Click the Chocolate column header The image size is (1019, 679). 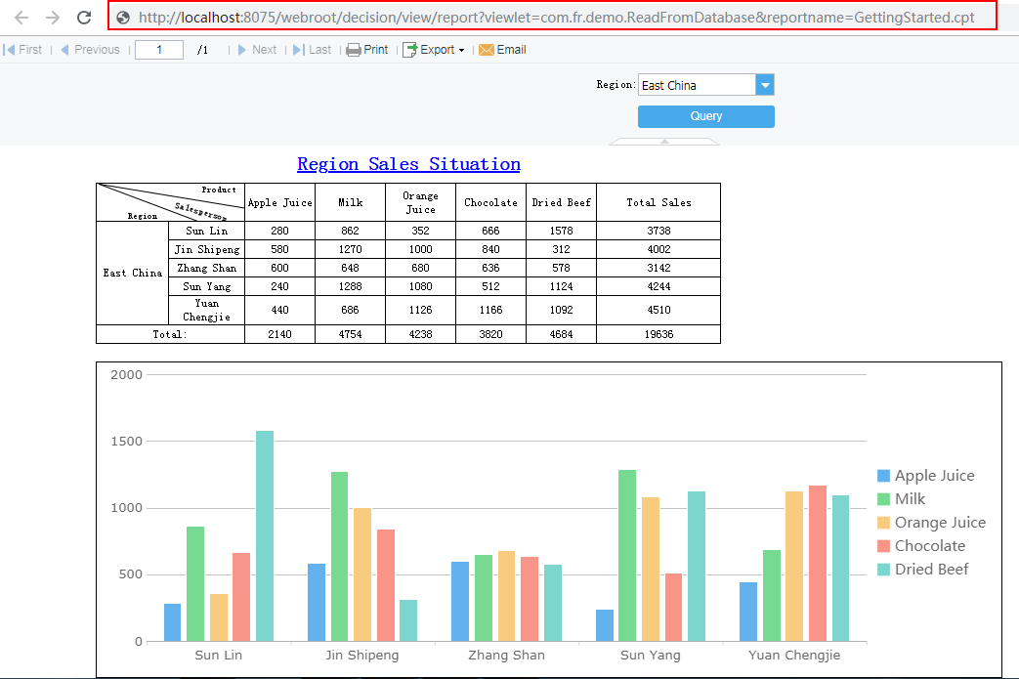(x=490, y=203)
